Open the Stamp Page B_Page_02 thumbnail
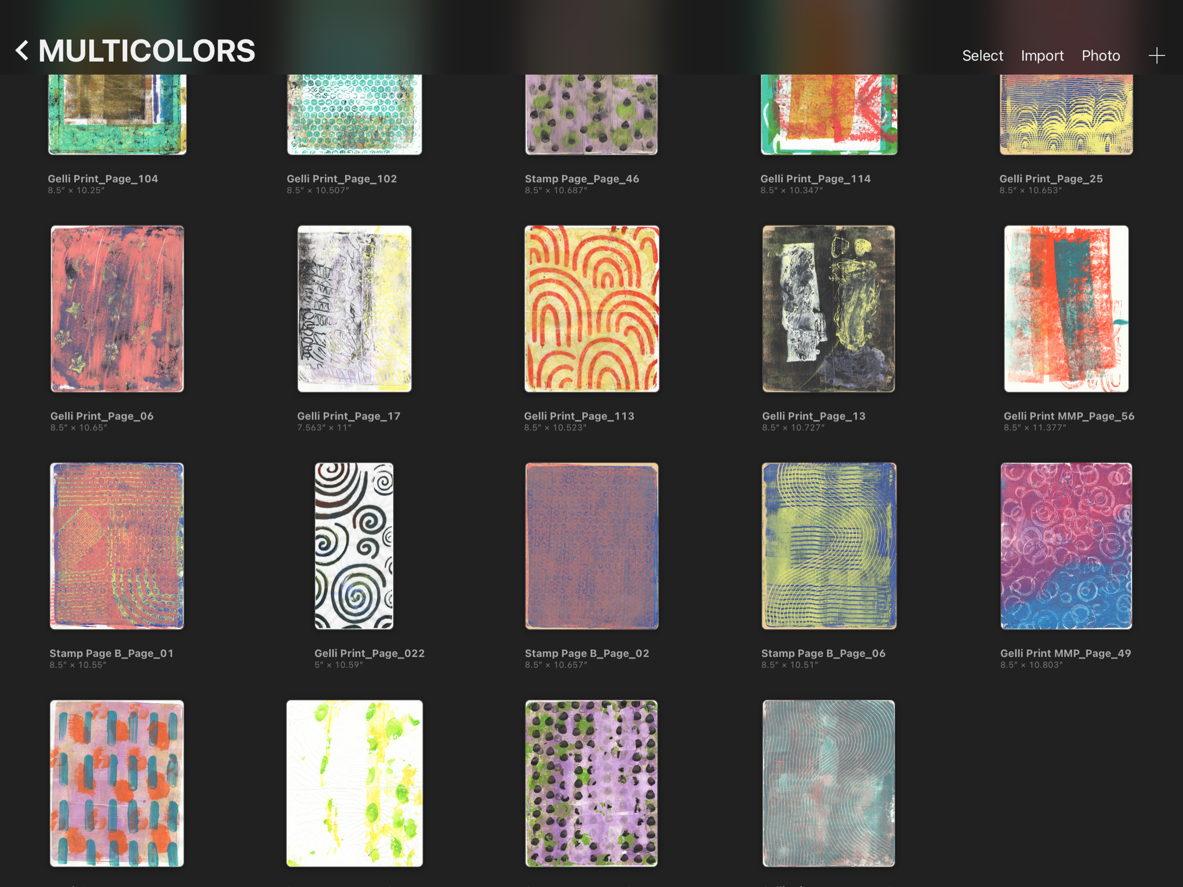This screenshot has height=887, width=1183. point(591,546)
